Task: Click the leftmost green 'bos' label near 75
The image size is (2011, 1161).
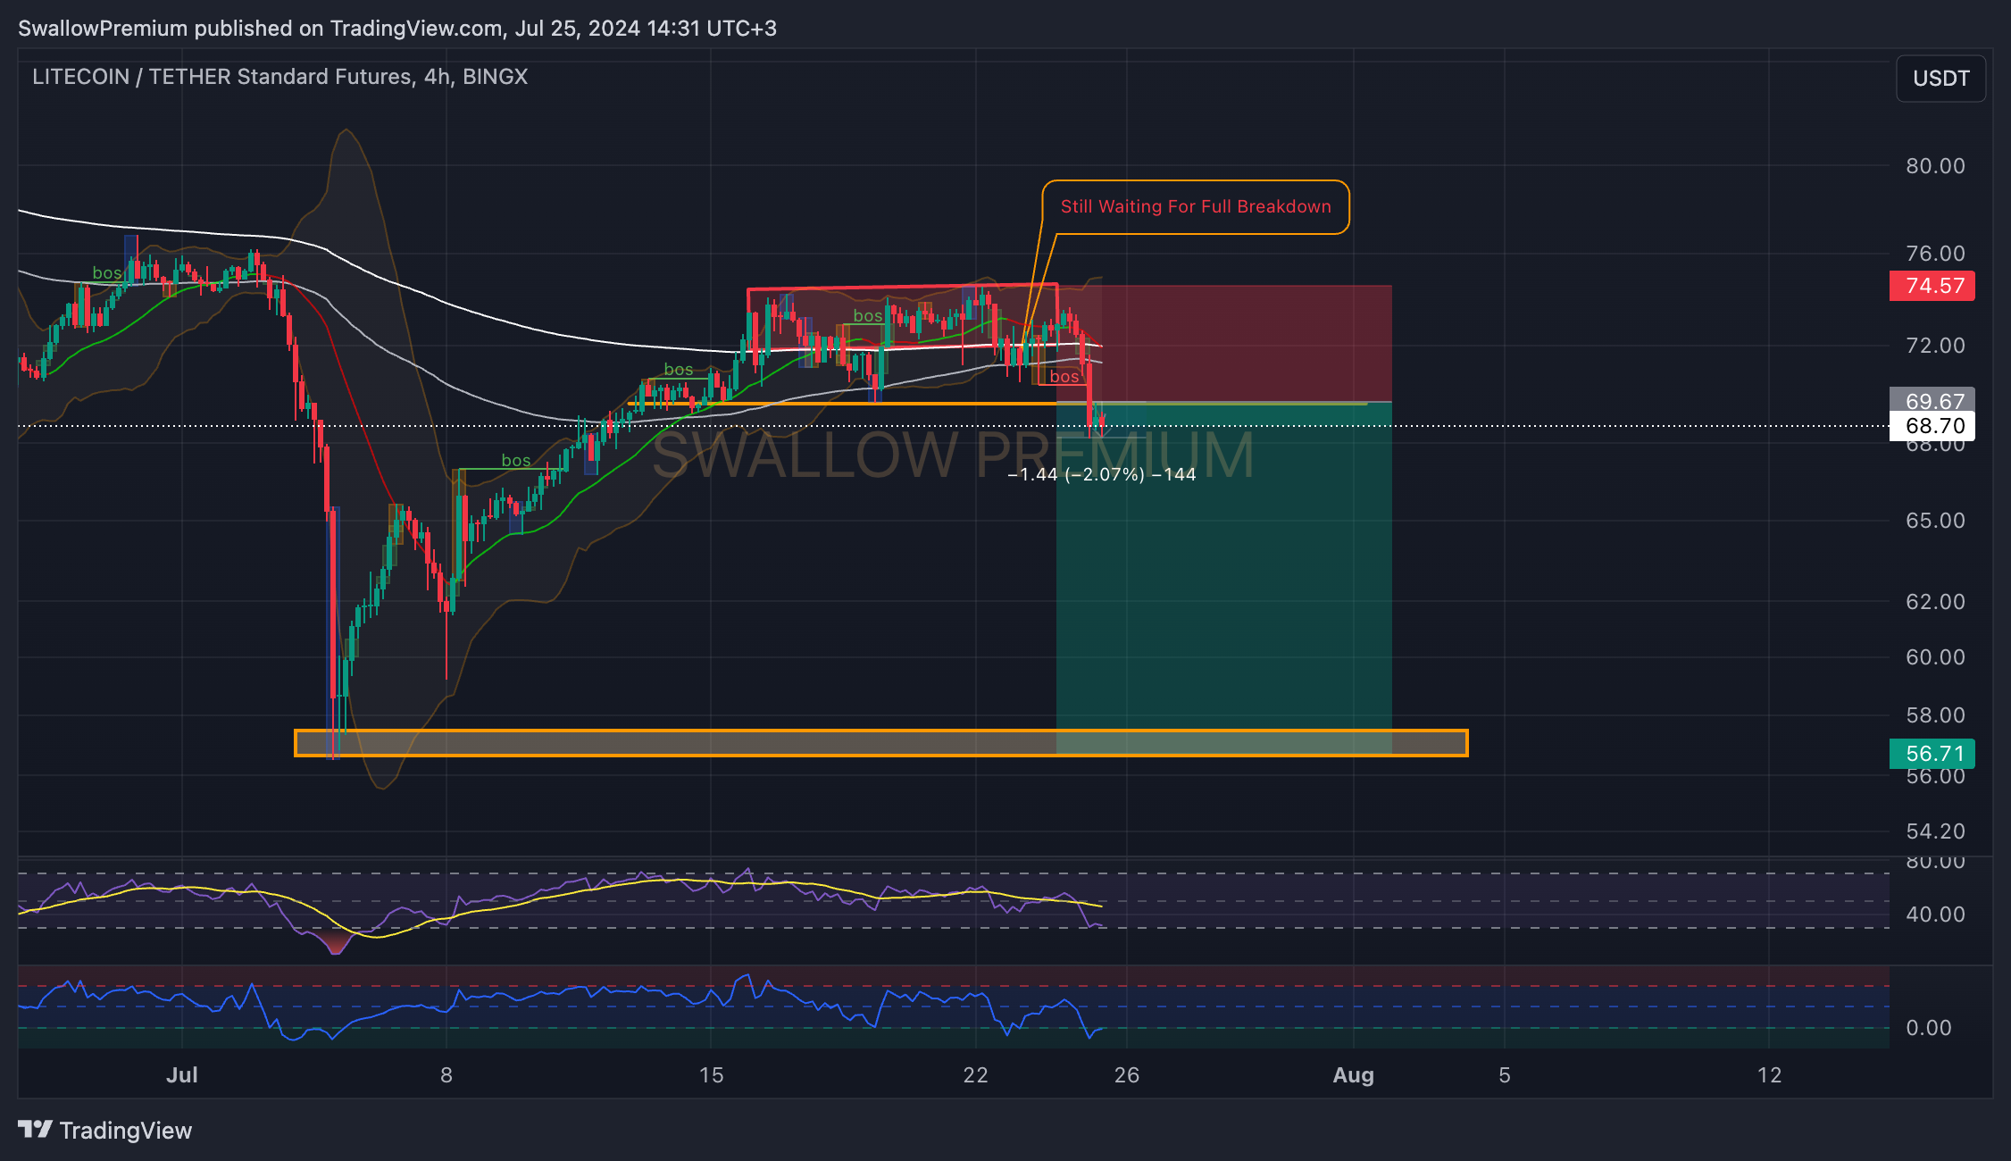Action: 107,273
